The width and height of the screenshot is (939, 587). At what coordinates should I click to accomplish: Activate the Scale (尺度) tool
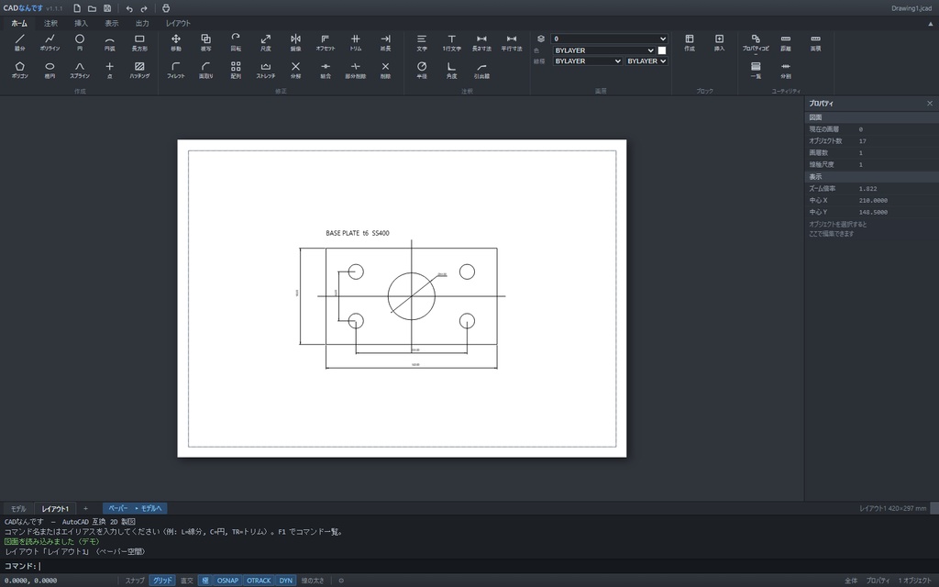tap(266, 42)
